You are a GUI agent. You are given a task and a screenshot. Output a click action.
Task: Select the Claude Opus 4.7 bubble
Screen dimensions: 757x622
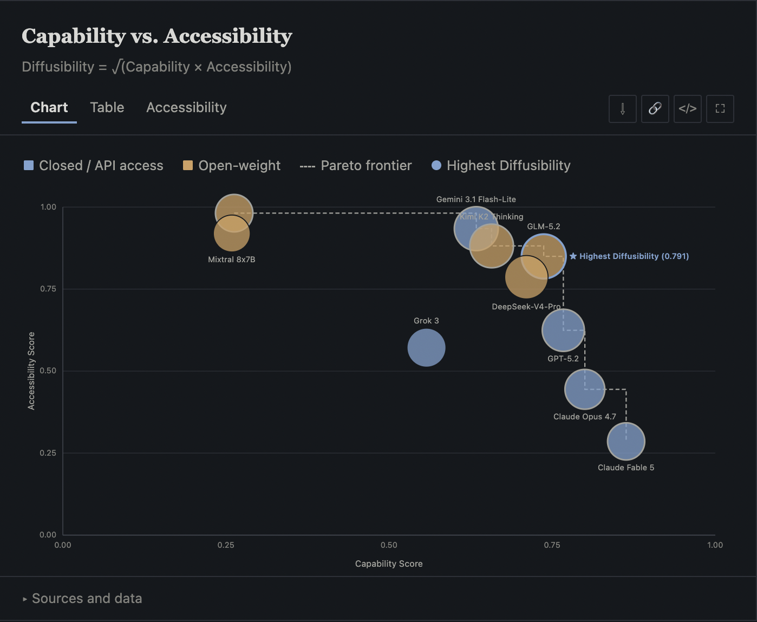(x=585, y=389)
